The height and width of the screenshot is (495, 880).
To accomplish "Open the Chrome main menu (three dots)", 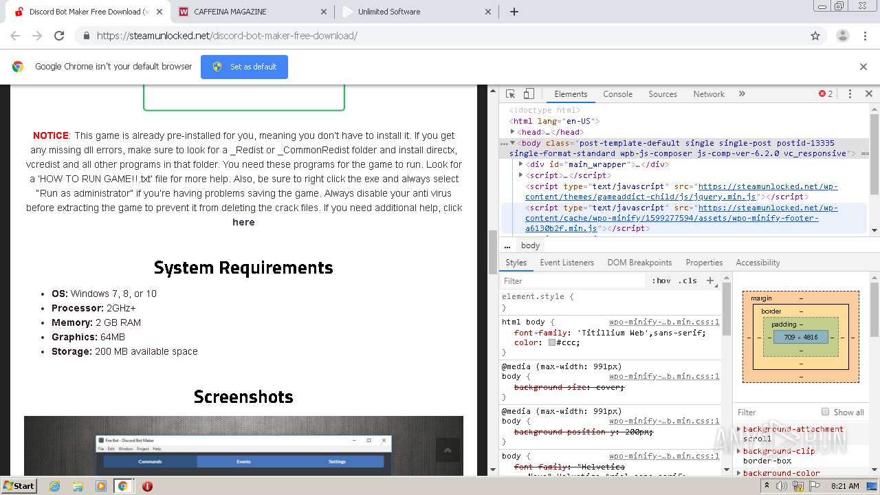I will (x=865, y=36).
